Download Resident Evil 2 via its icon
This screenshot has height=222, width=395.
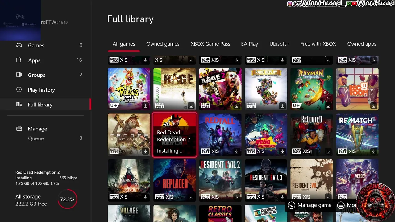tap(237, 197)
